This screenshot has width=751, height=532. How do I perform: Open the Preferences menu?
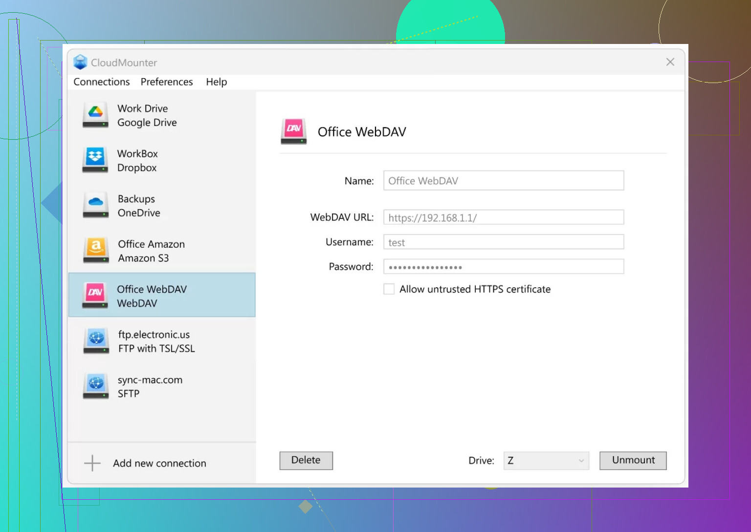167,82
